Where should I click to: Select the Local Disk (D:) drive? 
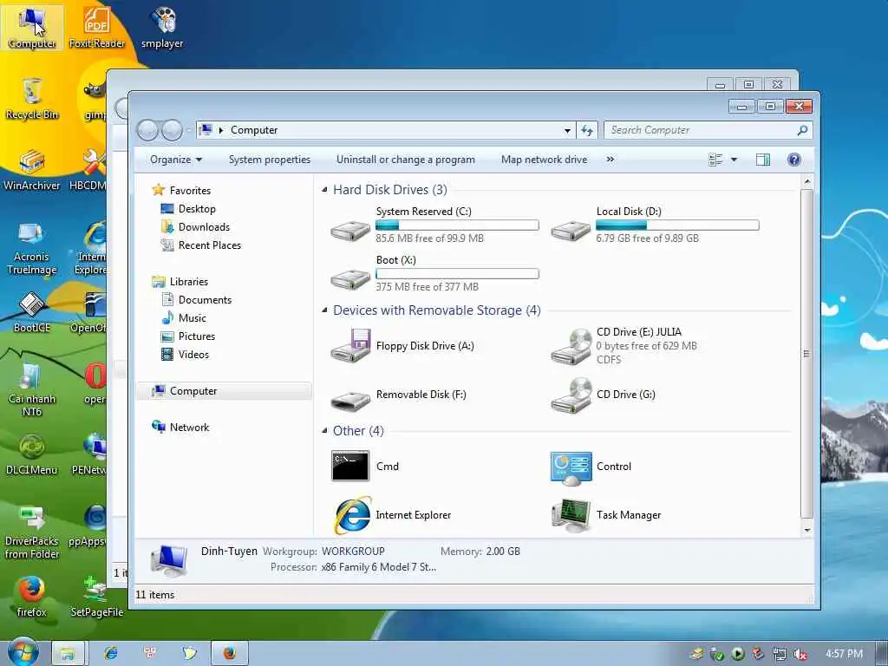point(655,225)
